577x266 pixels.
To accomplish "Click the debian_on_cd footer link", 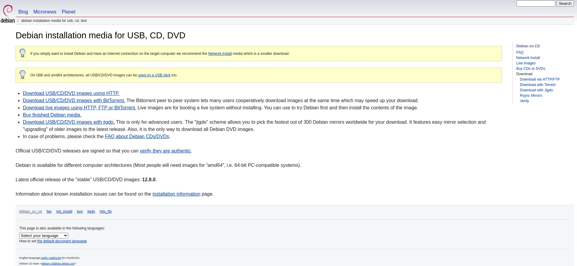I will coord(30,211).
